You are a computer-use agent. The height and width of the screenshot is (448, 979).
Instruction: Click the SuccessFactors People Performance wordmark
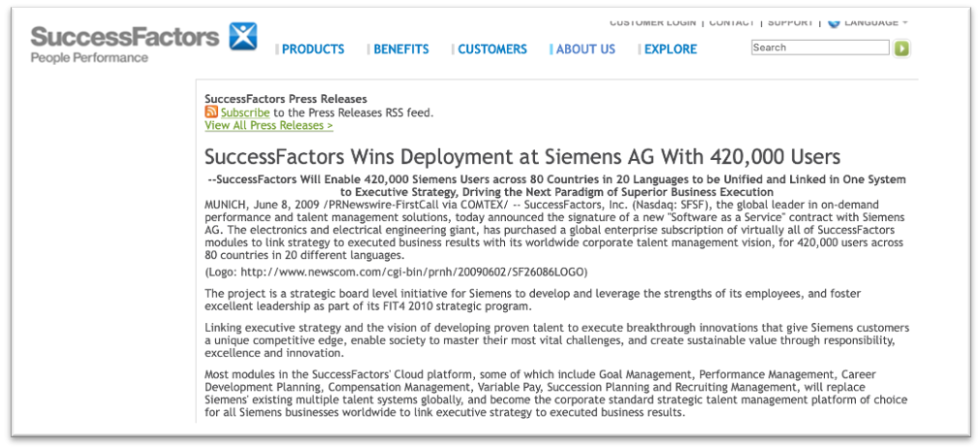coord(124,44)
